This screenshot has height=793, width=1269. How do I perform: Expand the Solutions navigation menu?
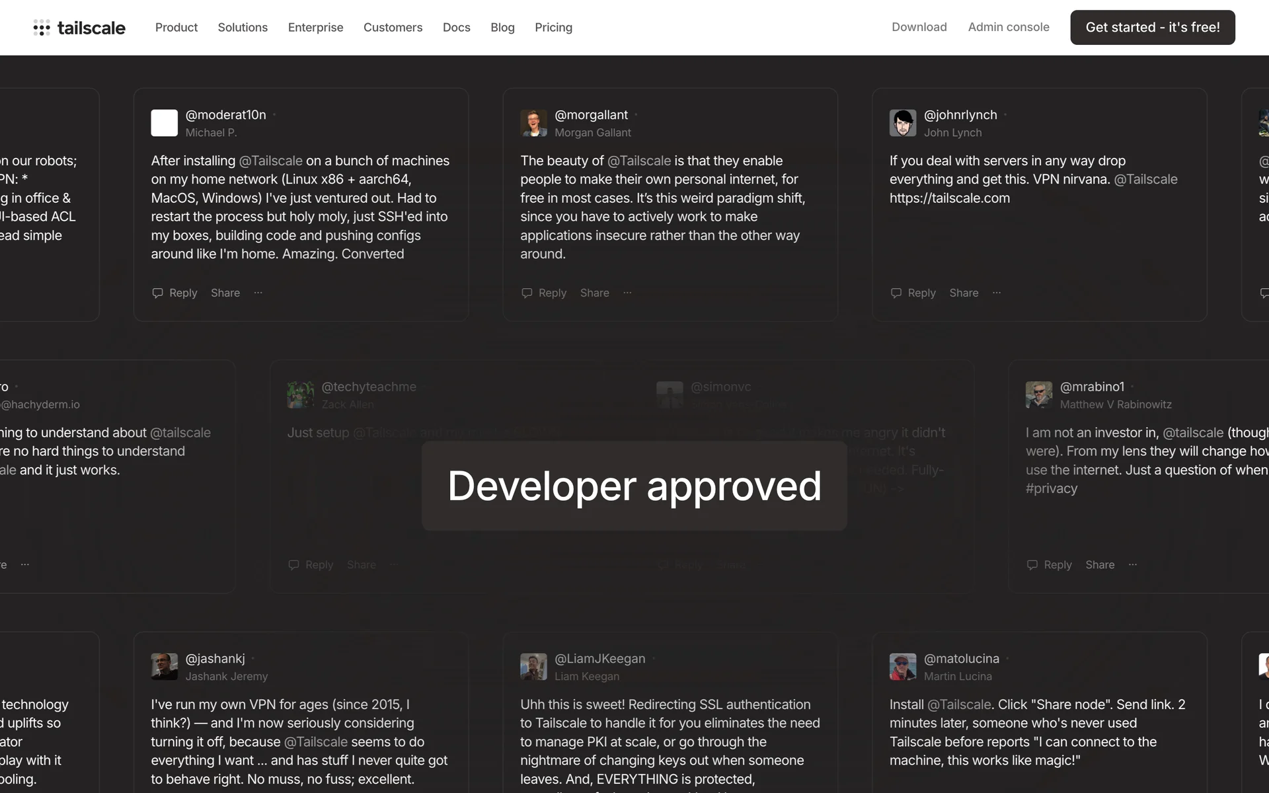pos(243,27)
